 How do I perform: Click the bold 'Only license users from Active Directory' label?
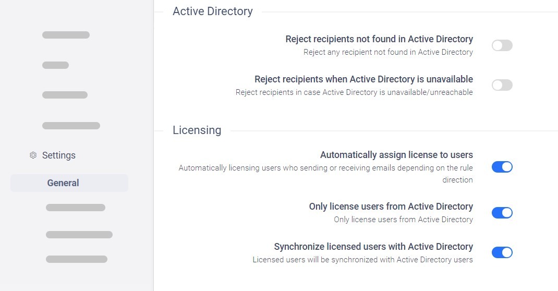pos(391,207)
